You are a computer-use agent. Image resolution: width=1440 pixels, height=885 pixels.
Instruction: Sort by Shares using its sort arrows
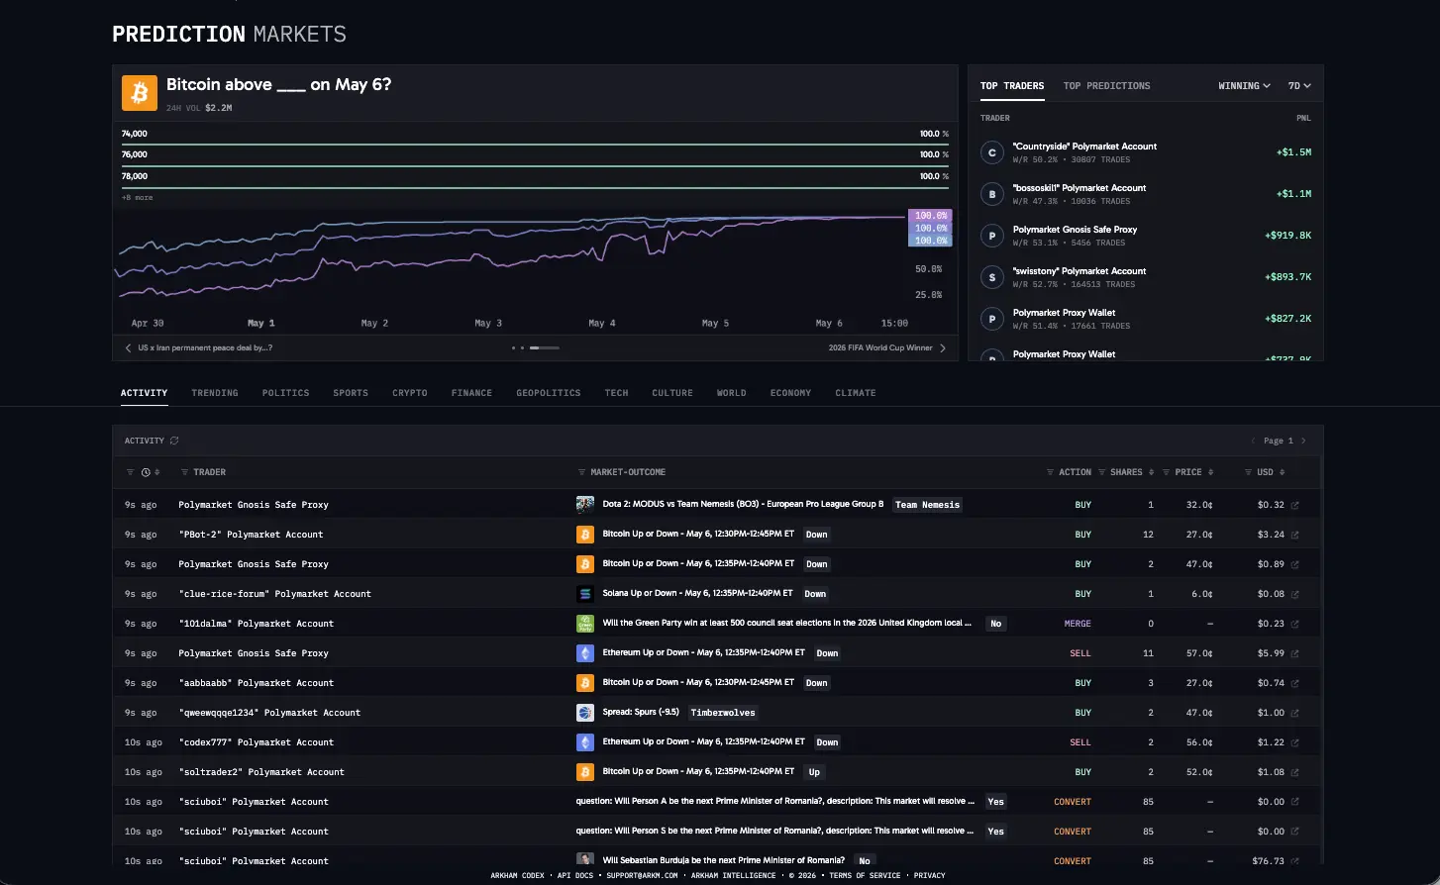click(1152, 472)
